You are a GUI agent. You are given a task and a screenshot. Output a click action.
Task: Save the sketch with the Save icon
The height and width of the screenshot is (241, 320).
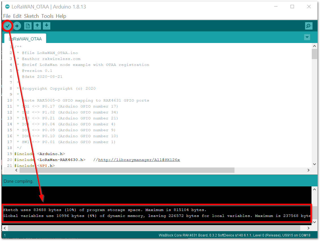(46, 26)
